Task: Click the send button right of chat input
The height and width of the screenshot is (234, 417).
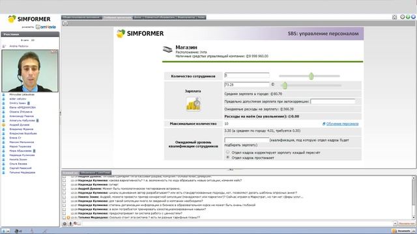Action: [406, 224]
